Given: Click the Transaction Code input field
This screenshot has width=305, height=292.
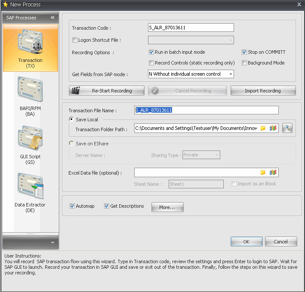Looking at the screenshot, I should (191, 28).
